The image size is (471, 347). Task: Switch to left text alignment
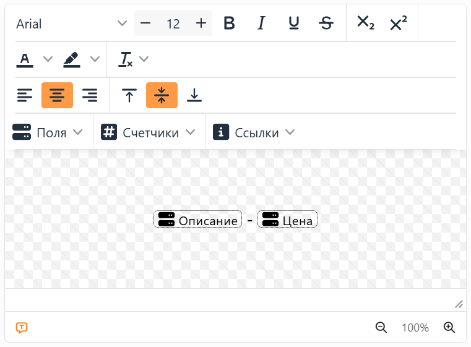tap(25, 95)
